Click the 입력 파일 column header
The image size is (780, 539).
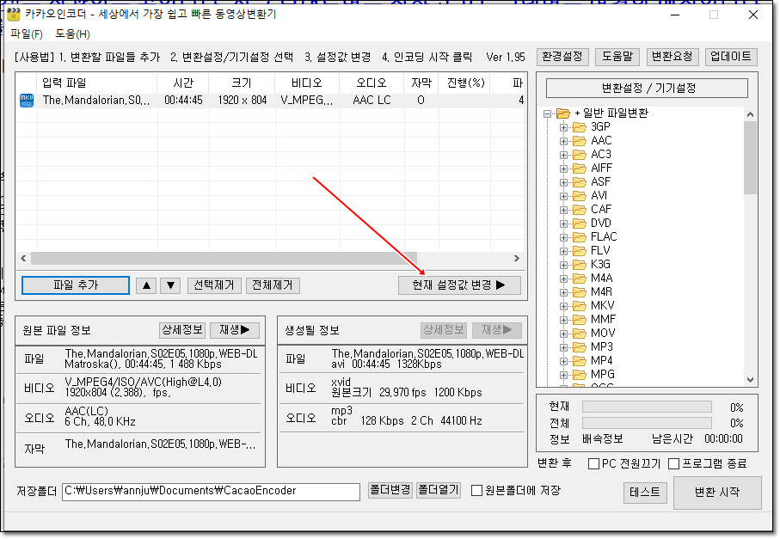pos(97,83)
